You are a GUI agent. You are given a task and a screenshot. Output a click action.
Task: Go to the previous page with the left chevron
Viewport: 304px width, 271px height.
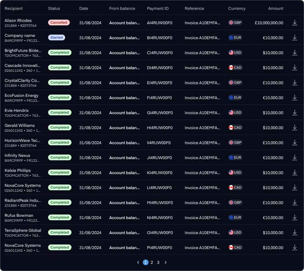pyautogui.click(x=138, y=262)
